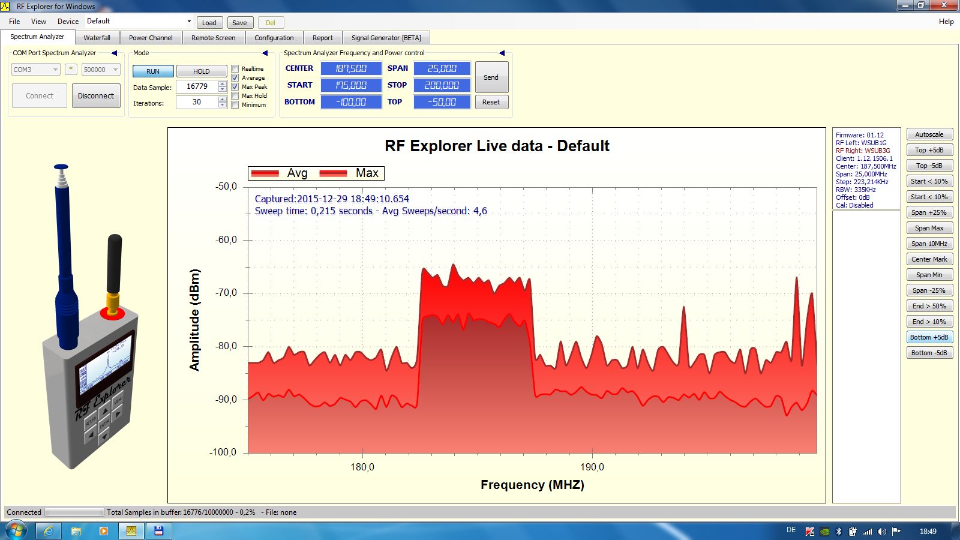Enable the Realtime checkbox
Image resolution: width=960 pixels, height=540 pixels.
[235, 69]
